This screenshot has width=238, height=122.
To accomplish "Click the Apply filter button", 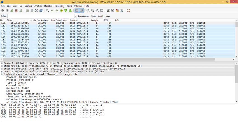I will (101, 16).
